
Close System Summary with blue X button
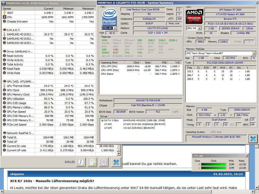pos(253,139)
